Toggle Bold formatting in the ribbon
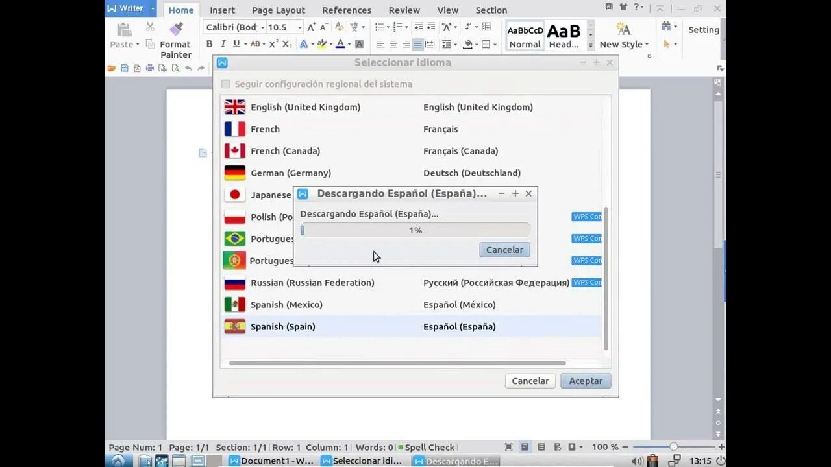Viewport: 831px width, 467px height. click(209, 43)
